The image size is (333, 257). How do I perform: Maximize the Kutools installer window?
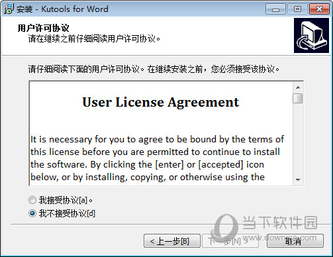pyautogui.click(x=297, y=9)
